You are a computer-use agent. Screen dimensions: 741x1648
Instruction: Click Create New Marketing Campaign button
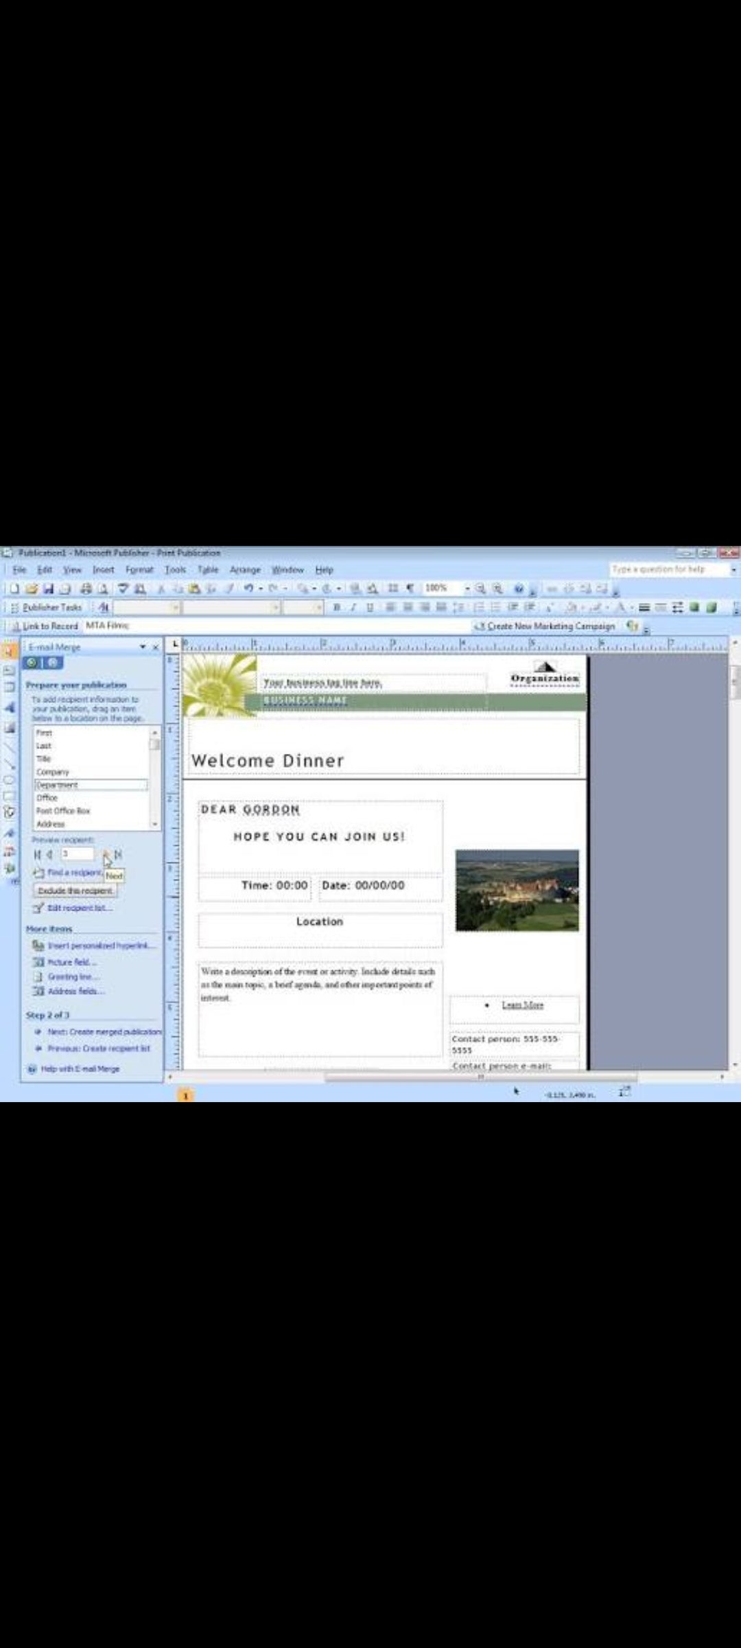click(545, 626)
